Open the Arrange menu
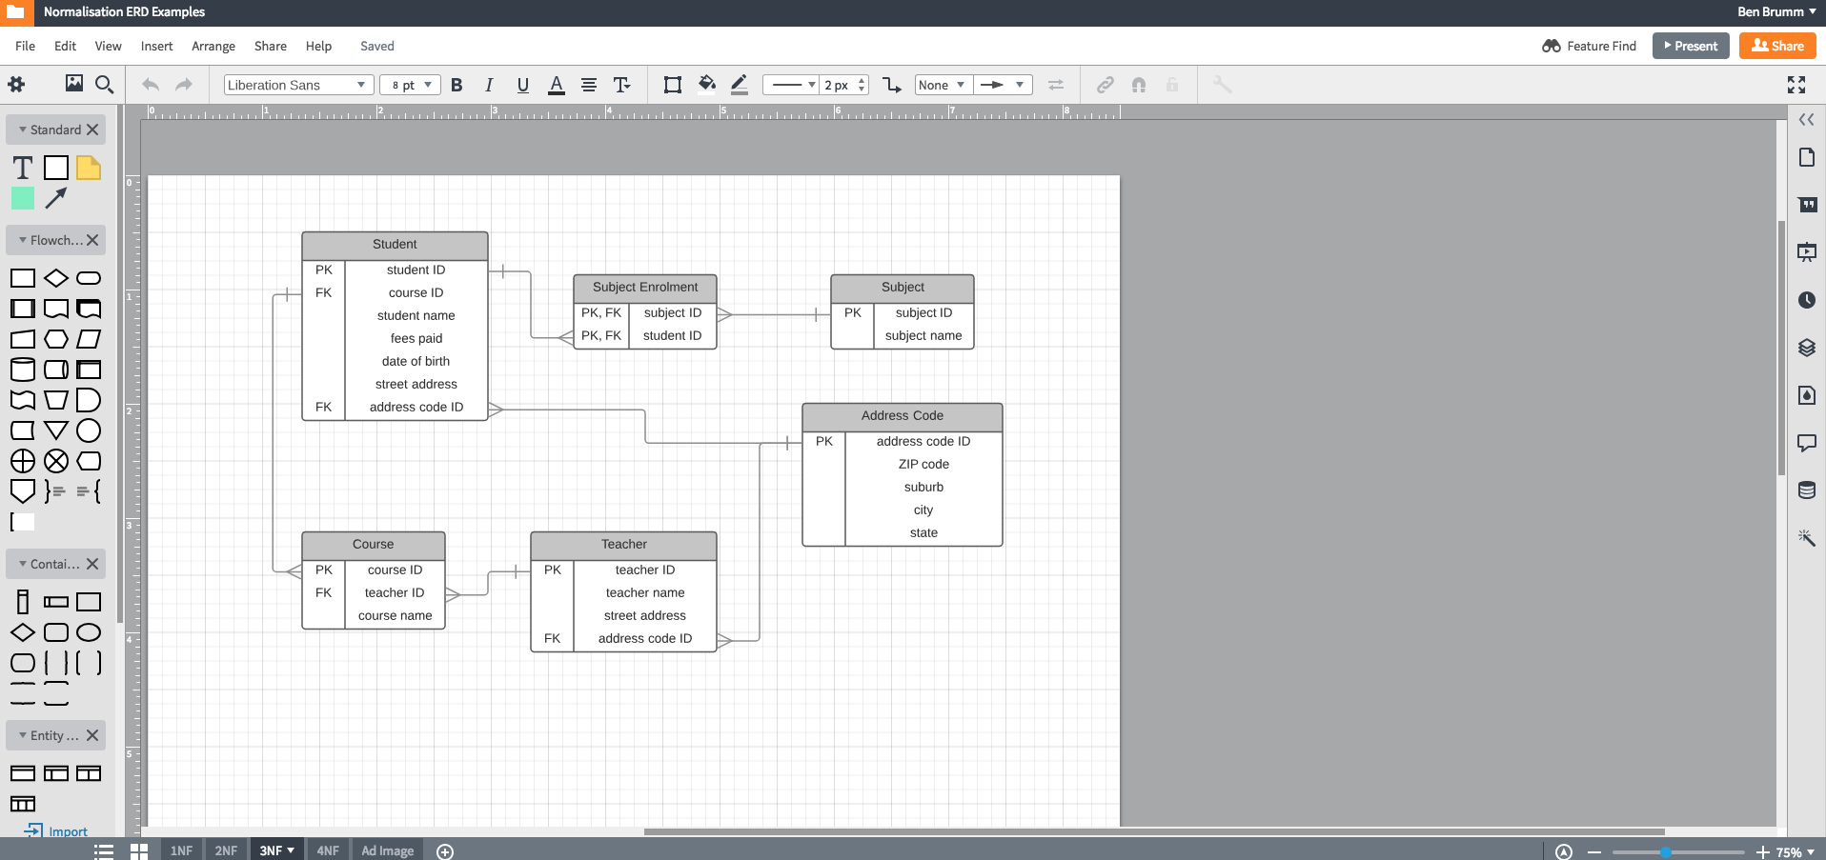The width and height of the screenshot is (1826, 860). pyautogui.click(x=213, y=46)
